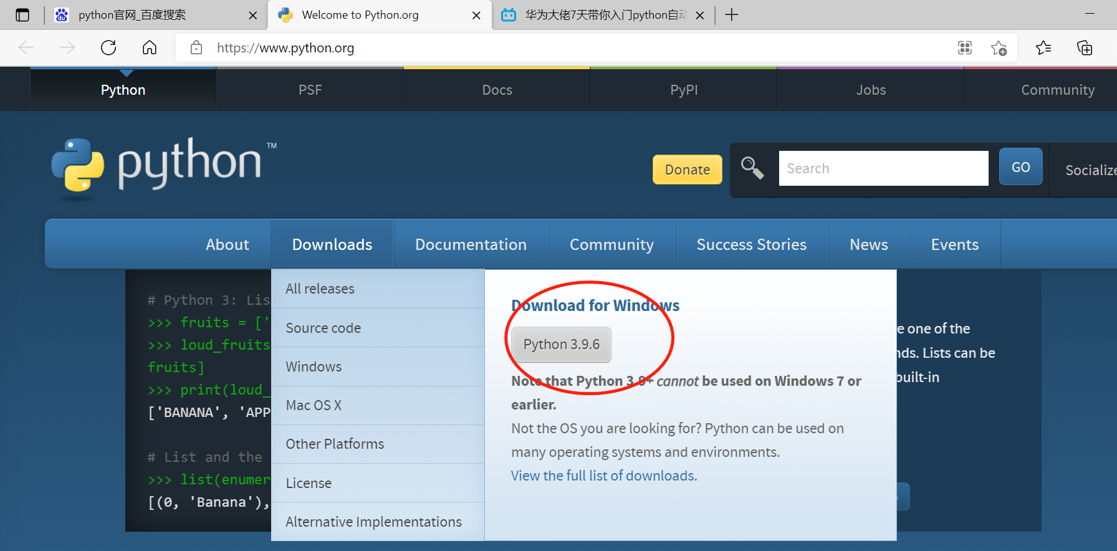The width and height of the screenshot is (1117, 551).
Task: Click the '# Python 3: Lis' code comment
Action: coord(209,300)
